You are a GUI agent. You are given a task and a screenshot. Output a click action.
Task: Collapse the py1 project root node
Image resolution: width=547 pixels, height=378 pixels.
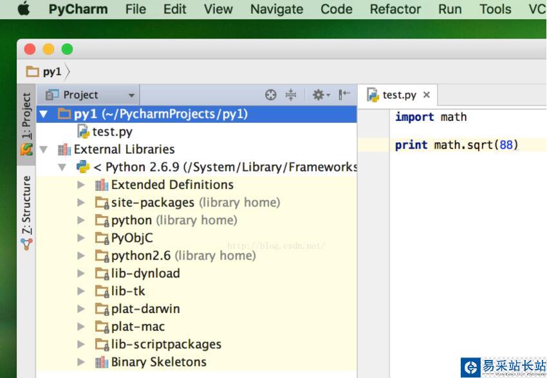pos(44,114)
